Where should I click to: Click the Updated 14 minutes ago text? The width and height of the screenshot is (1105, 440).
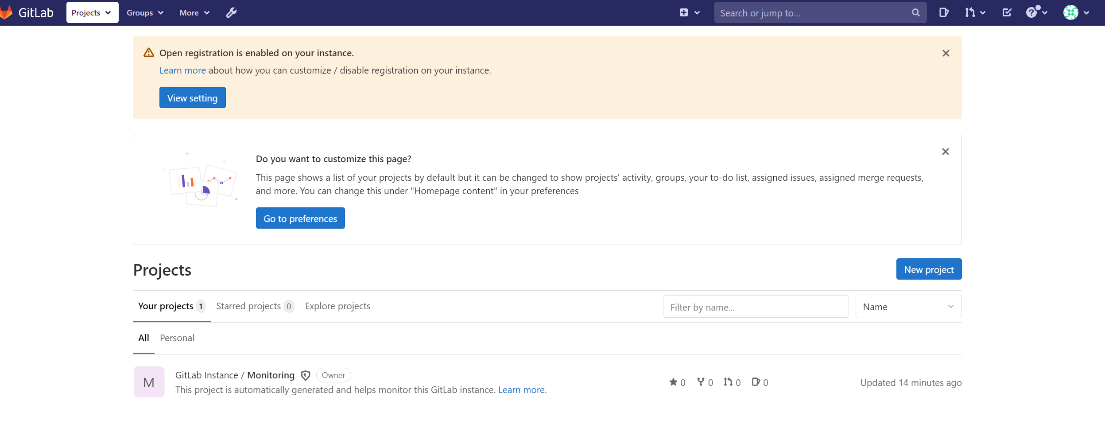[x=911, y=383]
